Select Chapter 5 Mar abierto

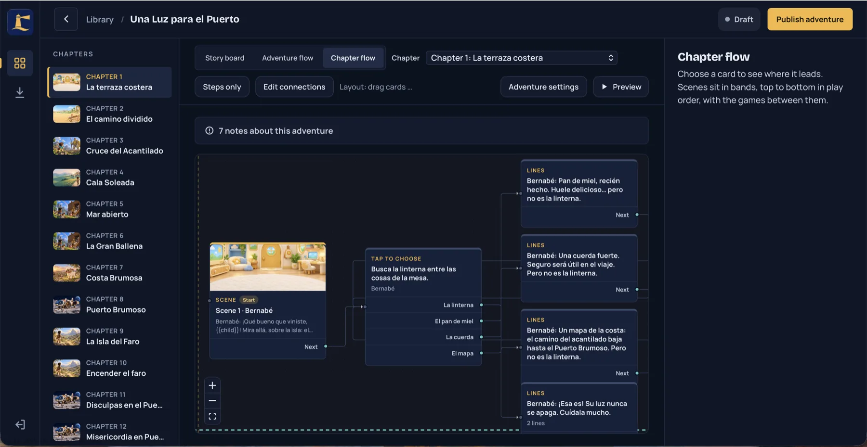point(110,209)
